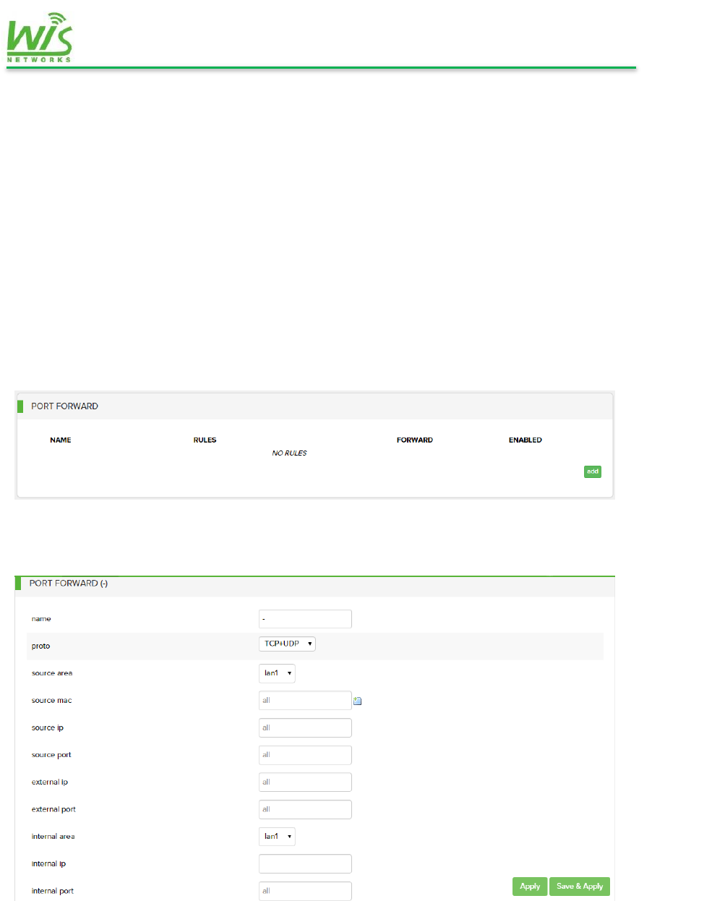
Task: Focus the source port input field
Action: pyautogui.click(x=305, y=755)
